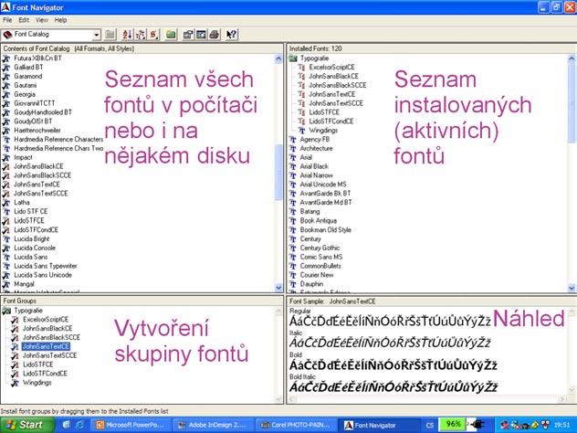This screenshot has height=433, width=577.
Task: Click scroll up arrow of font catalog list
Action: (278, 58)
